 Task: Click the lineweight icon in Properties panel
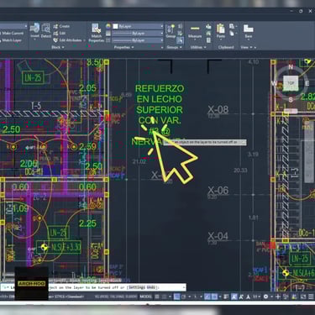(x=108, y=34)
